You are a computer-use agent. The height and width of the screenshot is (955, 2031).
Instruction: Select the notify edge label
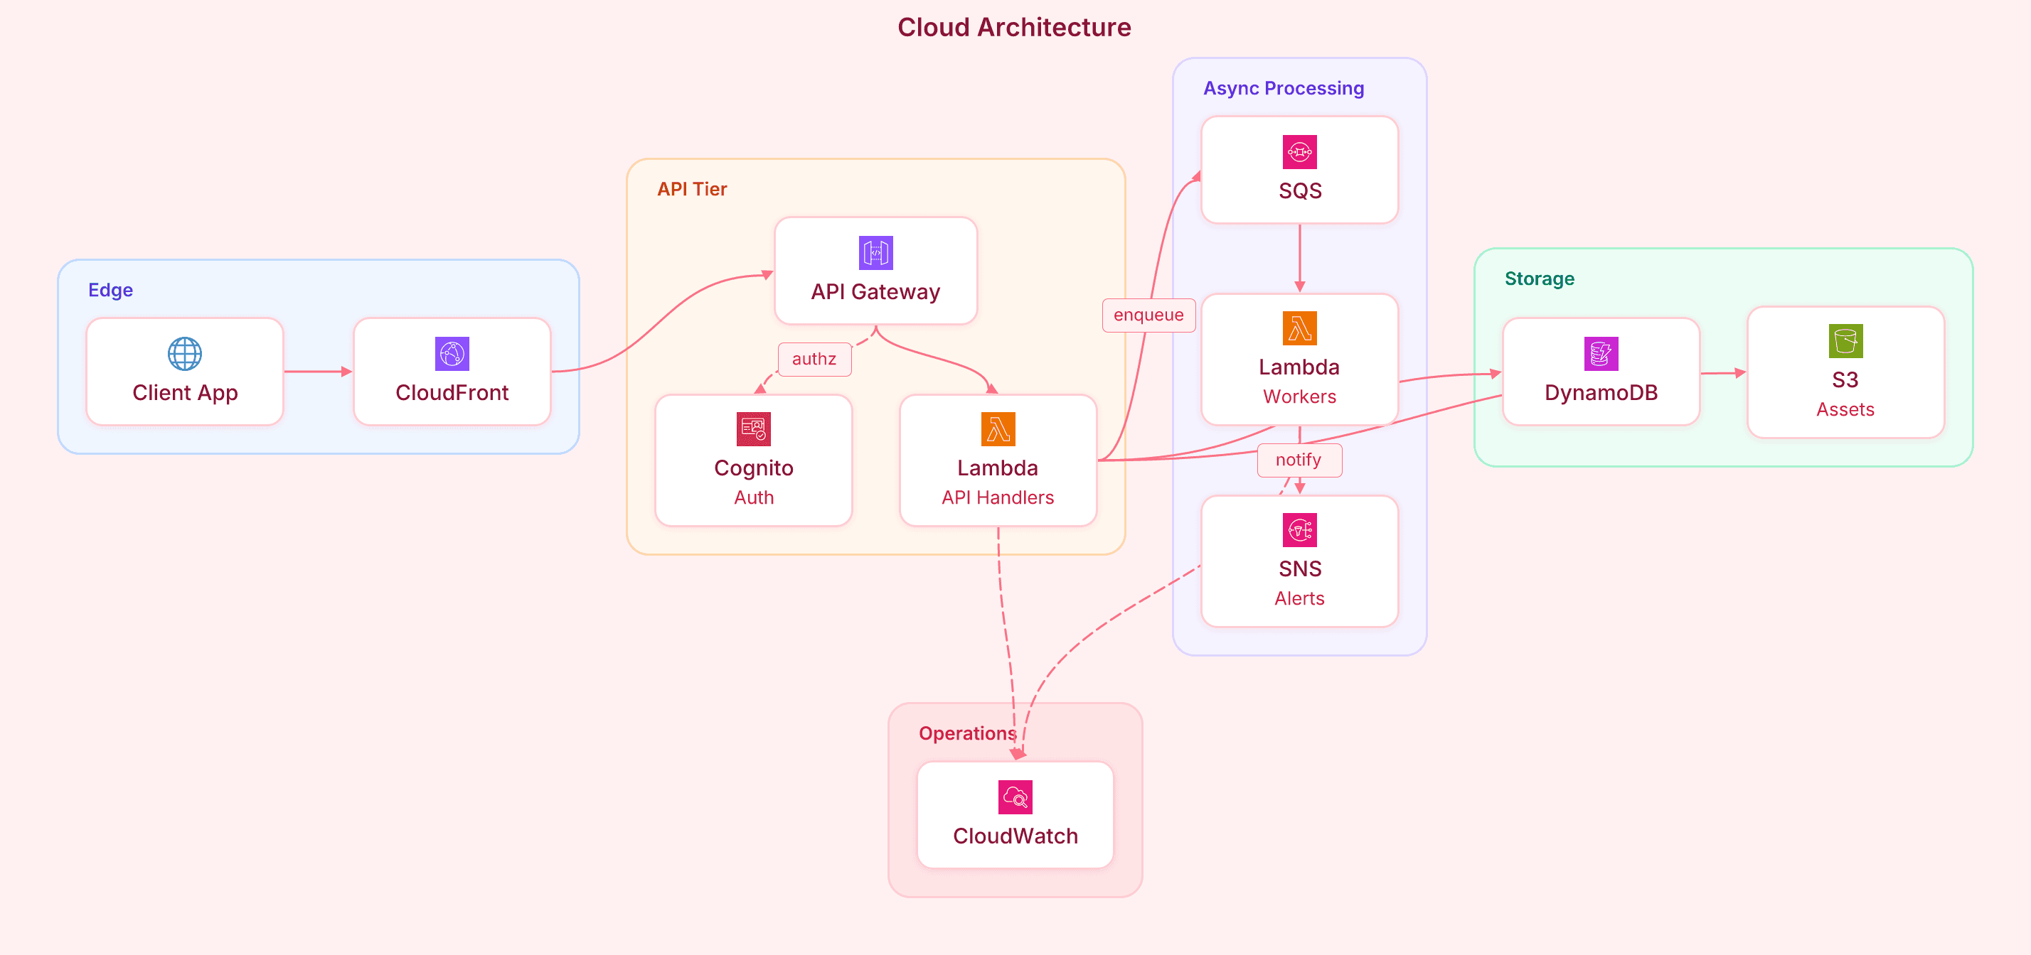(x=1298, y=460)
